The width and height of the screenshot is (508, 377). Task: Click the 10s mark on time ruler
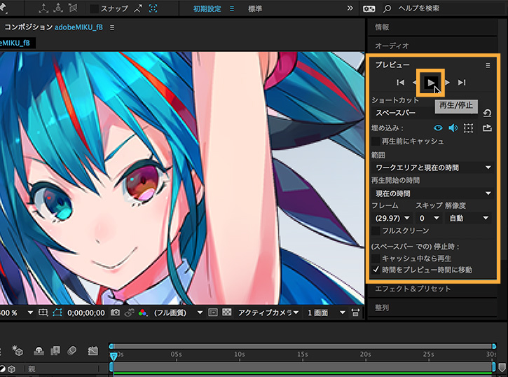pos(239,355)
